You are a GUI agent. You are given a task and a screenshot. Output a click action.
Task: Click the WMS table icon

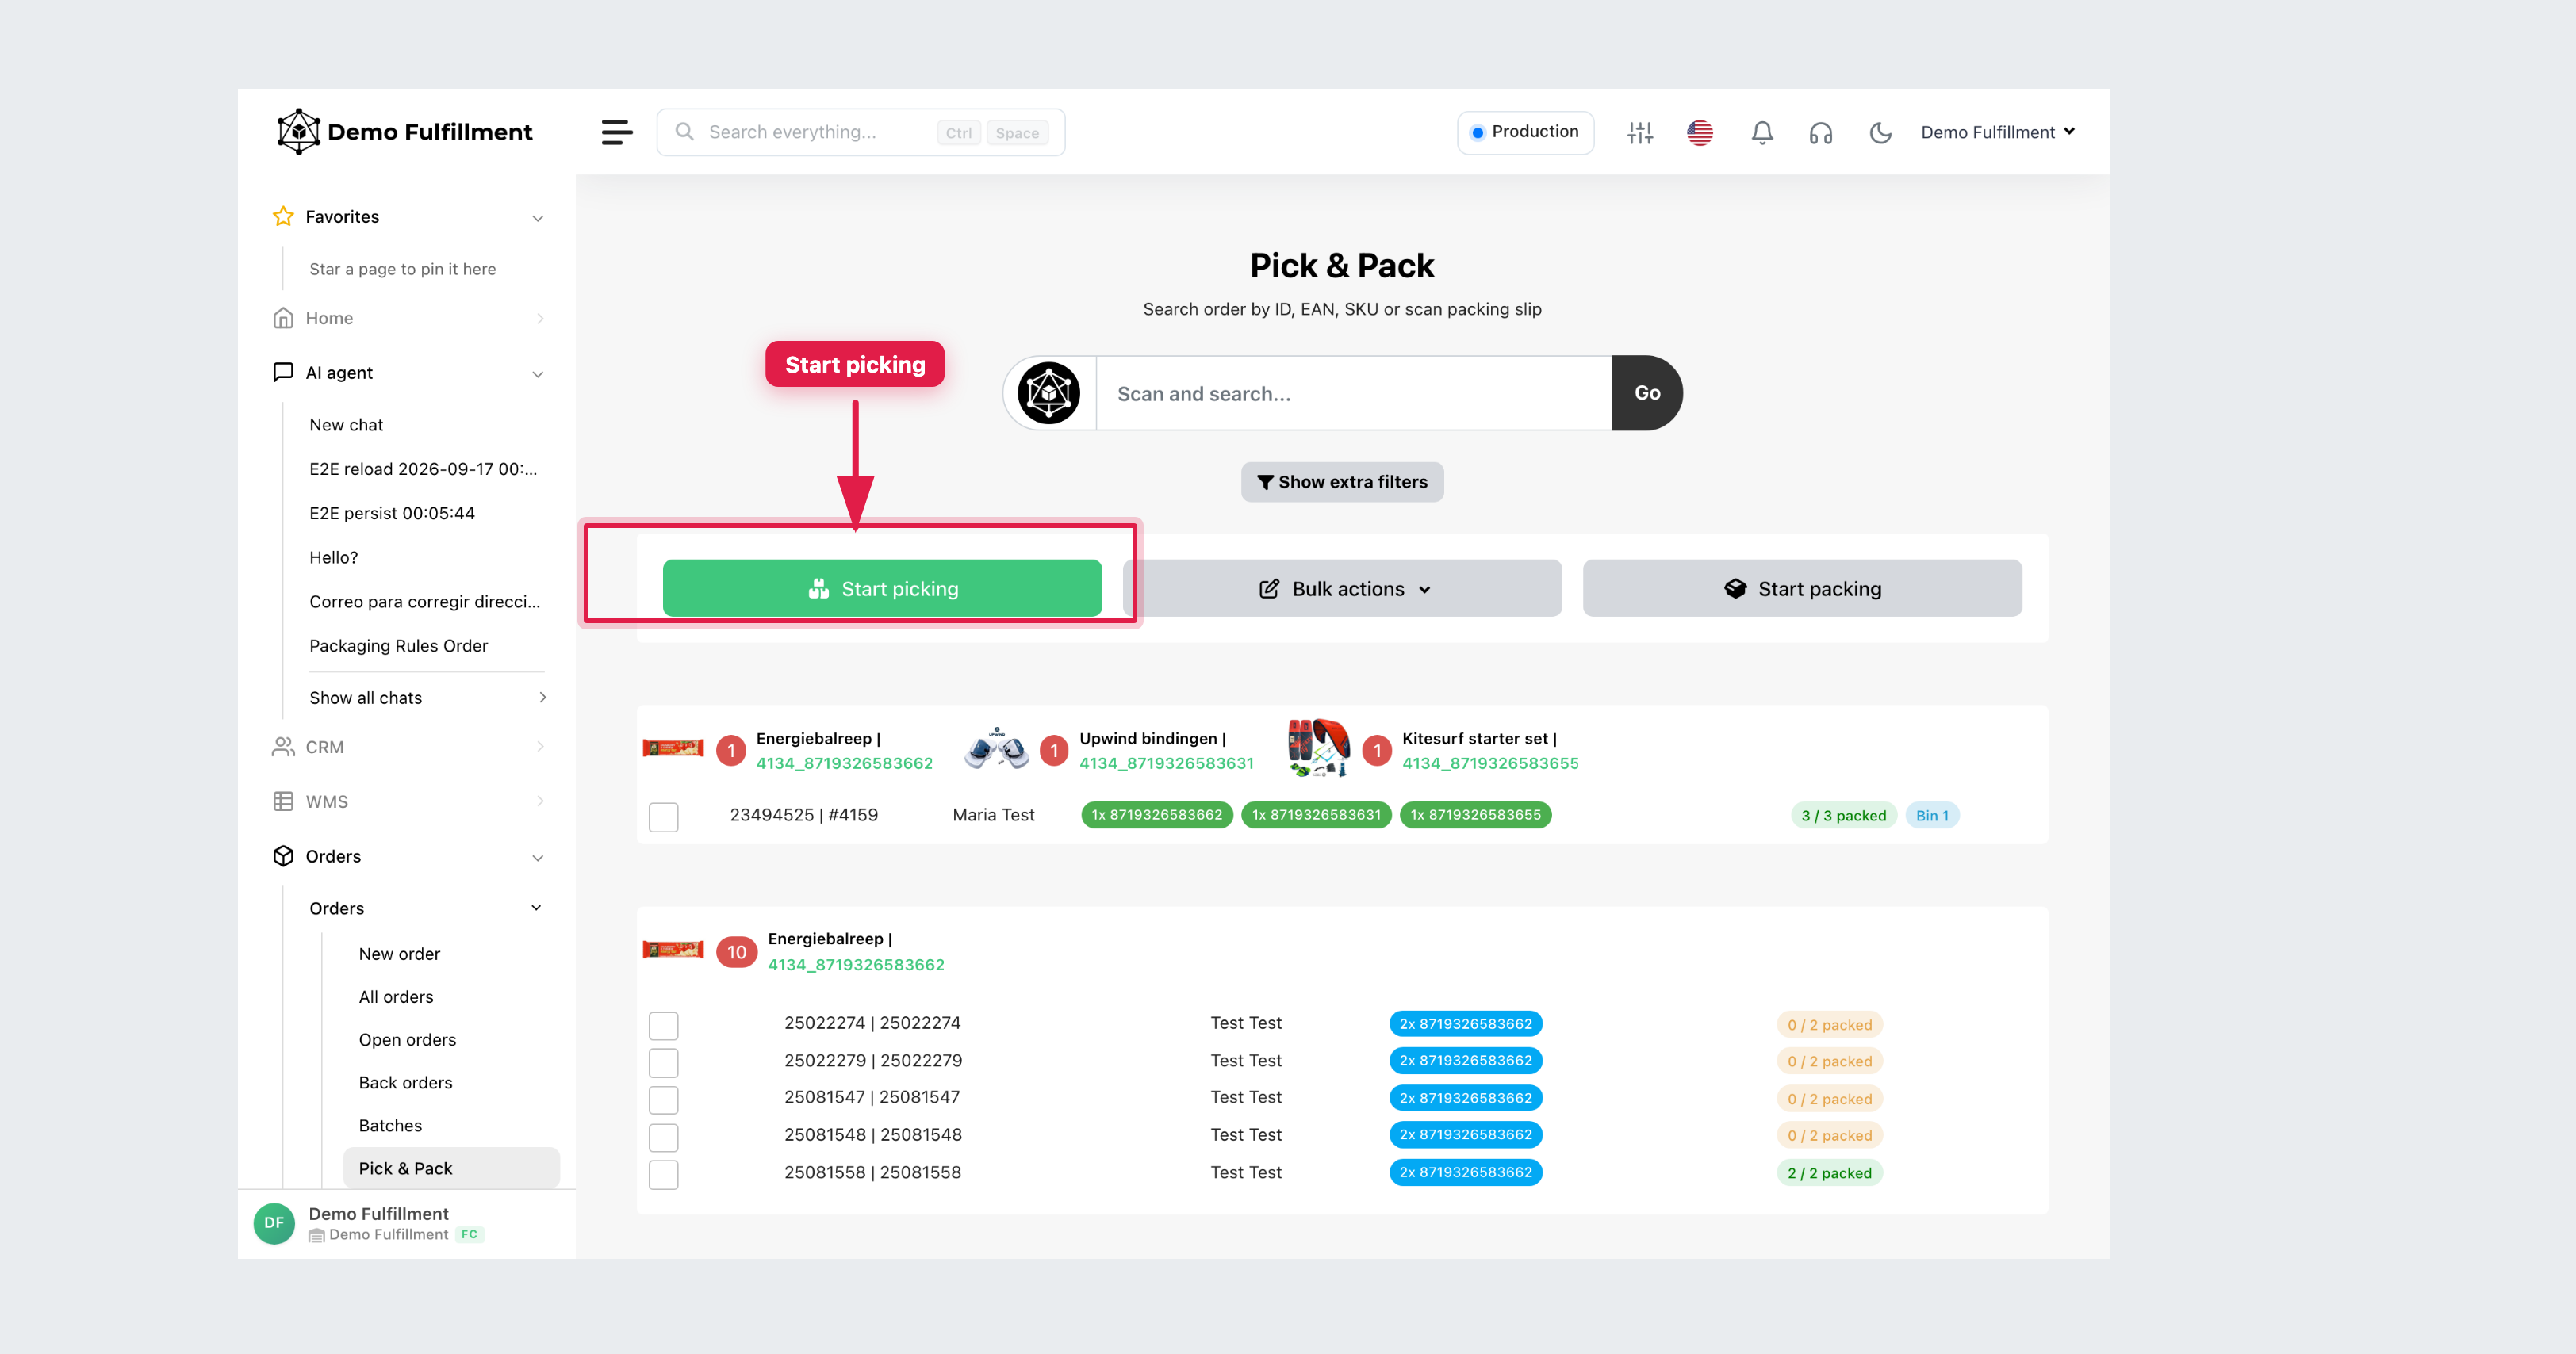pos(283,801)
